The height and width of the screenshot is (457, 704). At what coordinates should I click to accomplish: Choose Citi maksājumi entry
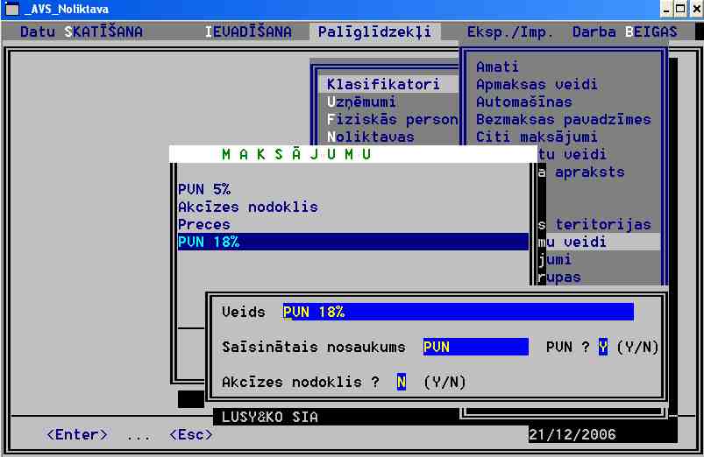pos(537,137)
